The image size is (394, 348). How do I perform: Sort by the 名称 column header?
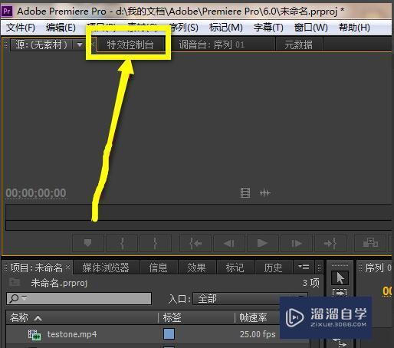coord(19,318)
